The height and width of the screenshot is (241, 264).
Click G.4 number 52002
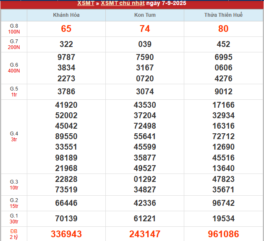pyautogui.click(x=66, y=116)
